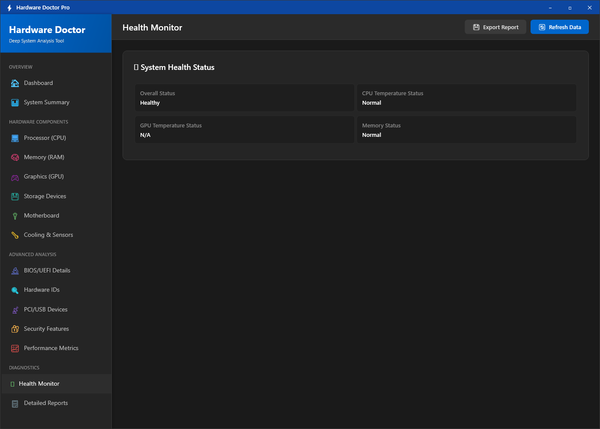This screenshot has height=429, width=600.
Task: Click the Hardware Doctor logo title
Action: pyautogui.click(x=47, y=30)
